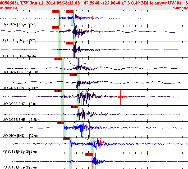The height and width of the screenshot is (169, 188).
Task: Select the eS 2 pick flag on D03D BHN
Action: point(70,43)
